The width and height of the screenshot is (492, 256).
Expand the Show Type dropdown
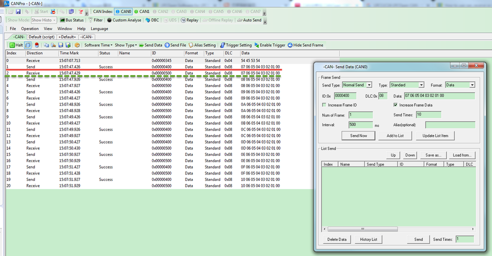click(x=126, y=45)
